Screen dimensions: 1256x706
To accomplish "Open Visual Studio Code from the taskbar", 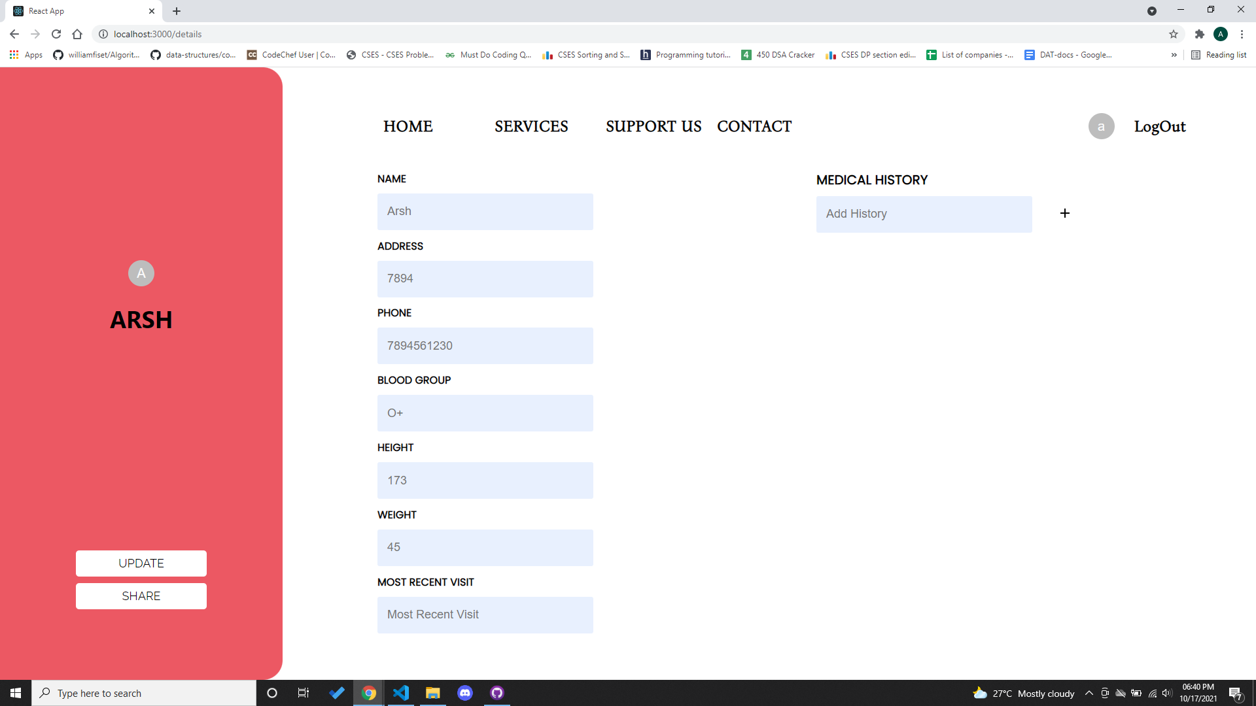I will 401,693.
